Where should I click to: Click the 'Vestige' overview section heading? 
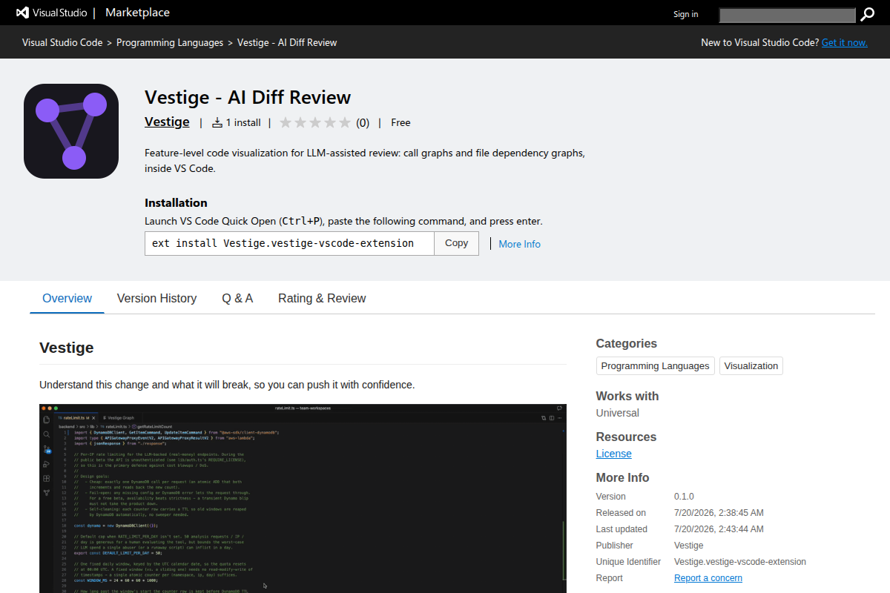(x=67, y=348)
